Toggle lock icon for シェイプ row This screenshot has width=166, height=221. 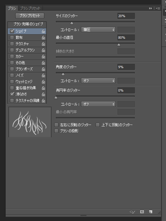43,31
